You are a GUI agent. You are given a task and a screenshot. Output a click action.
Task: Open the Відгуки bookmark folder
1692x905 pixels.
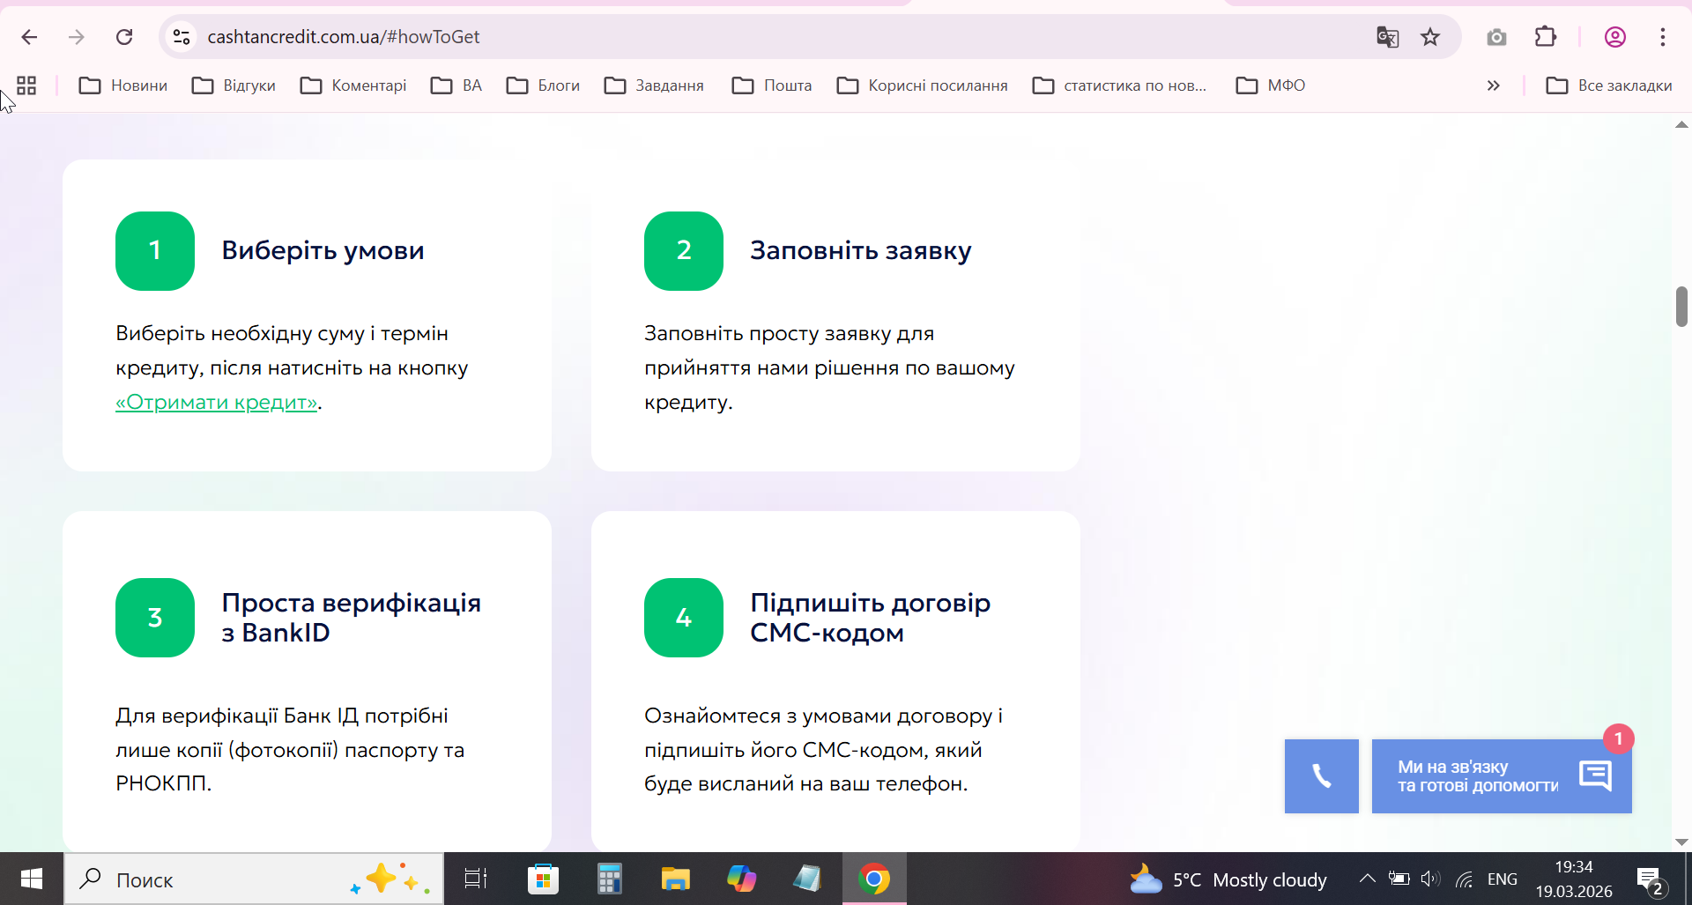point(234,85)
